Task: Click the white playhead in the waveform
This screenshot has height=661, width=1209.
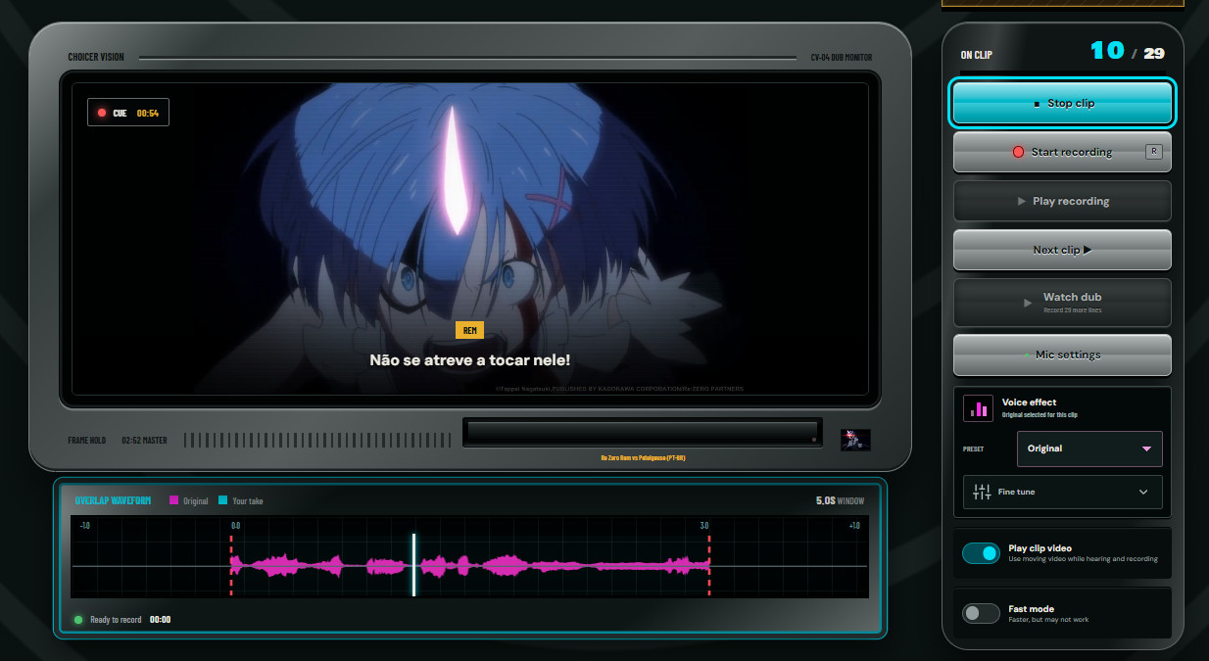Action: (413, 565)
